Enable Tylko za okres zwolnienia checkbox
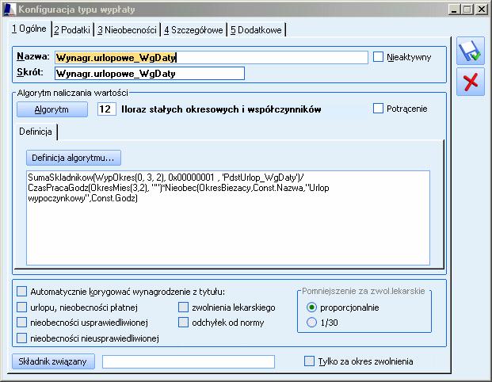The width and height of the screenshot is (492, 382). click(x=310, y=361)
